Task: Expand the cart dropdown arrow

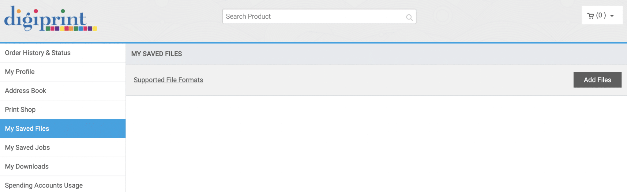Action: point(612,16)
